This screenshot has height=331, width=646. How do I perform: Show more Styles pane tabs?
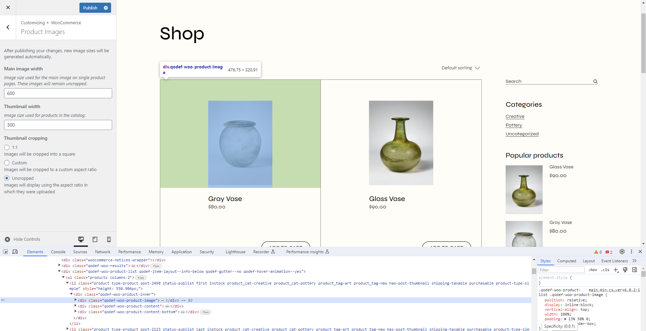[x=635, y=261]
